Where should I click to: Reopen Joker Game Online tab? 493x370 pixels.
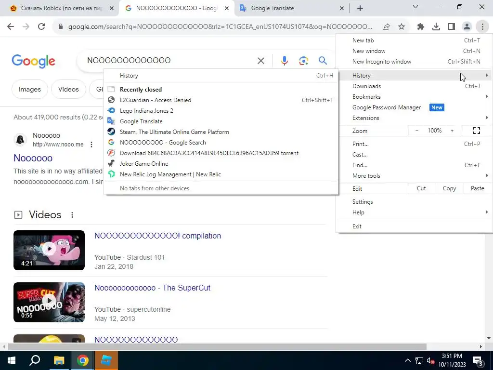[221, 164]
